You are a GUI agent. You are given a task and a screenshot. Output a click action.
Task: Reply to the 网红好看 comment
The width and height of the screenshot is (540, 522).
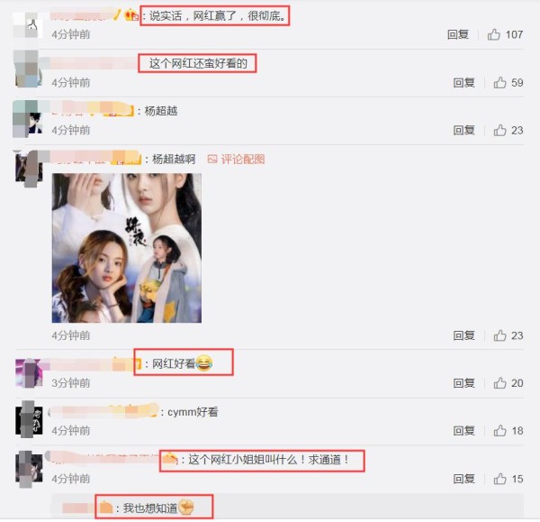(463, 383)
